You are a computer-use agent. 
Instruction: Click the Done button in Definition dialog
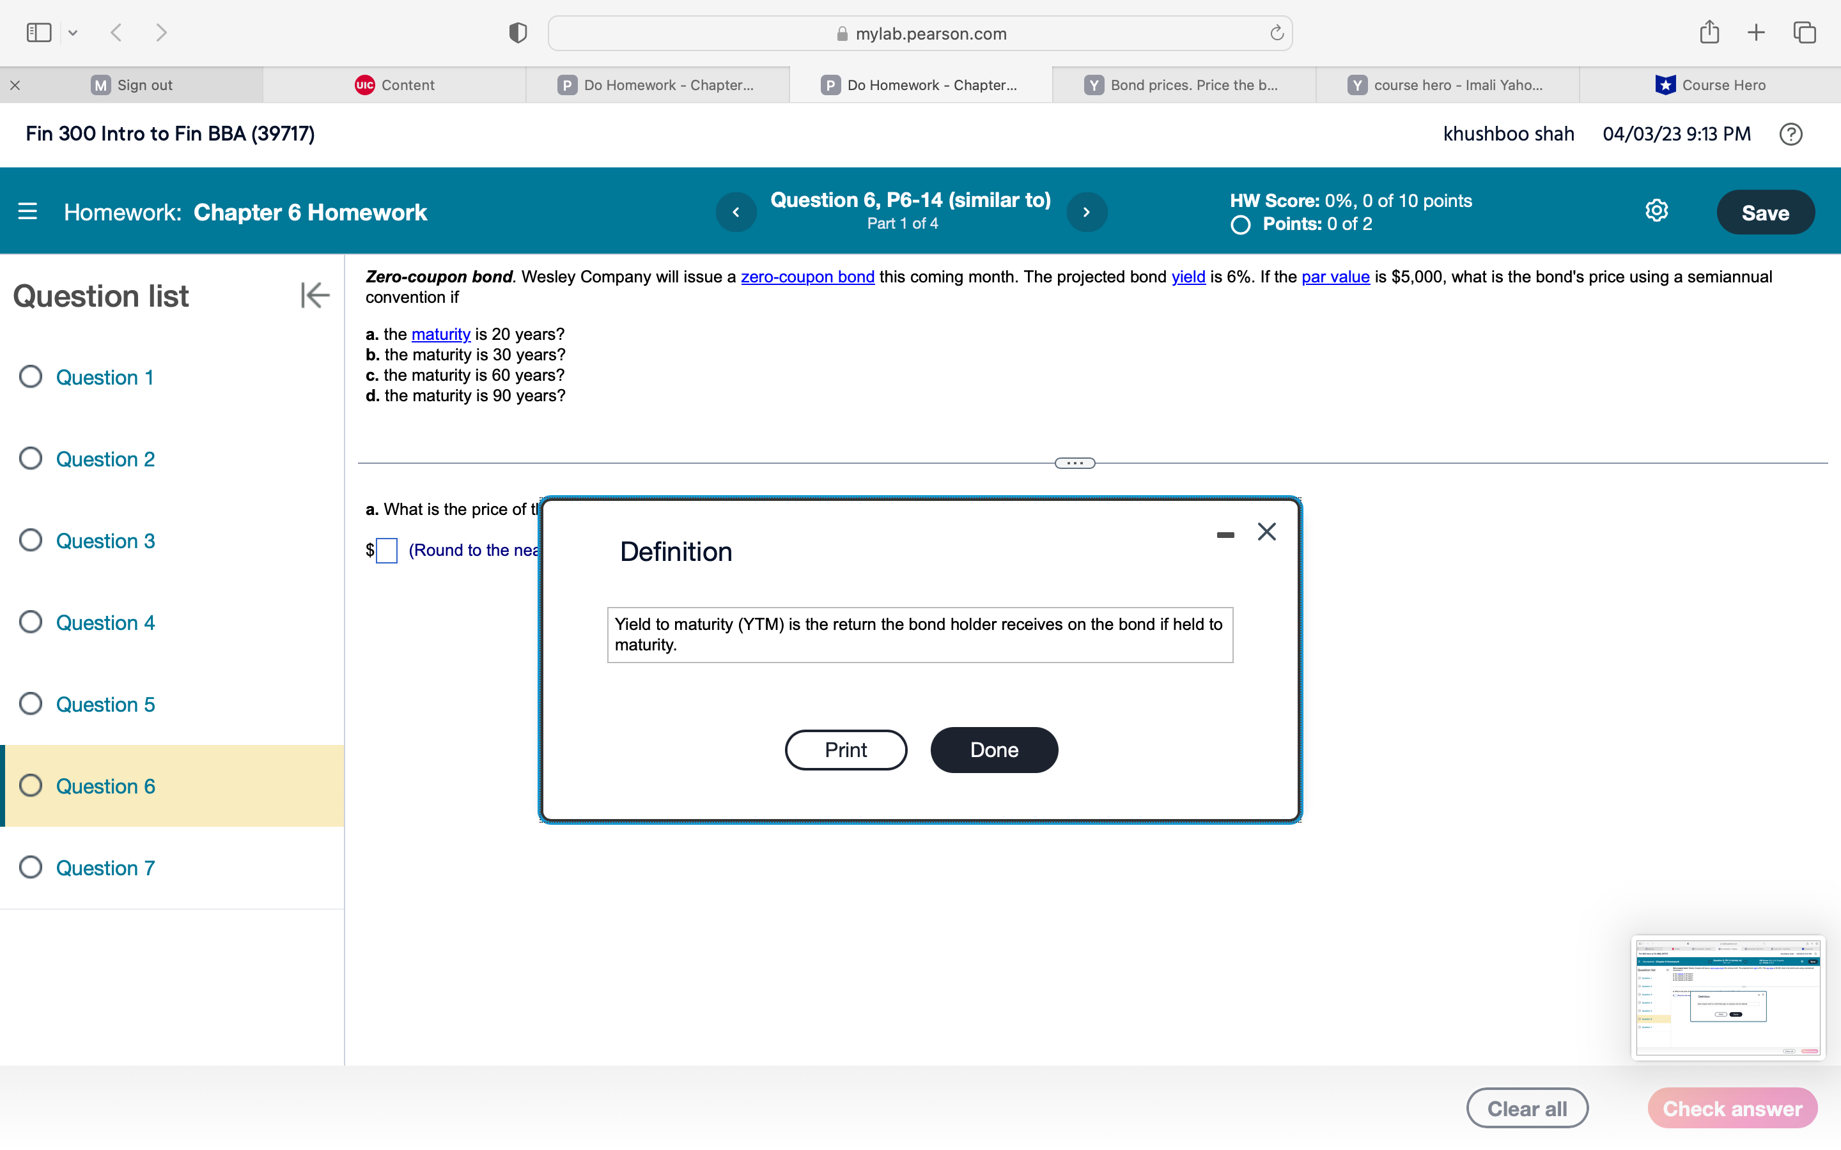pyautogui.click(x=993, y=749)
